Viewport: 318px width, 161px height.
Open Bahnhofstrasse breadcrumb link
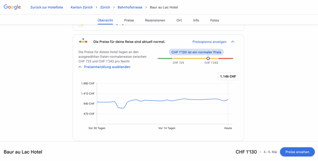[130, 7]
